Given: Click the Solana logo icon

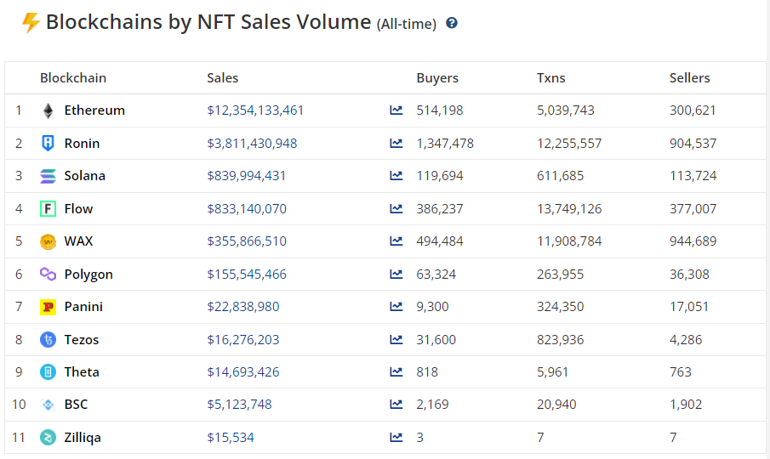Looking at the screenshot, I should click(48, 176).
